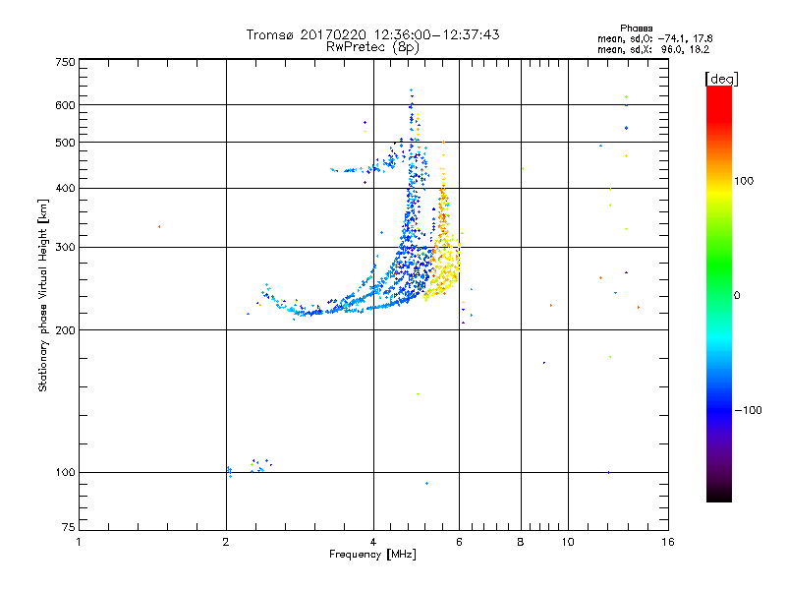786x590 pixels.
Task: Pick the green region of the colorbar near 0
Action: point(719,281)
